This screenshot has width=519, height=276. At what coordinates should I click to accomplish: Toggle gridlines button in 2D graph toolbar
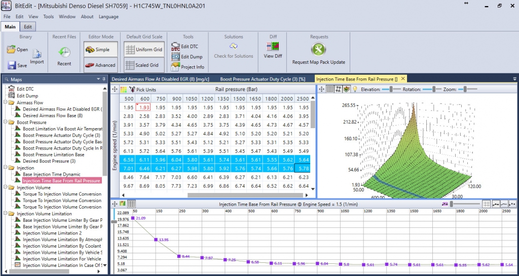pos(486,204)
